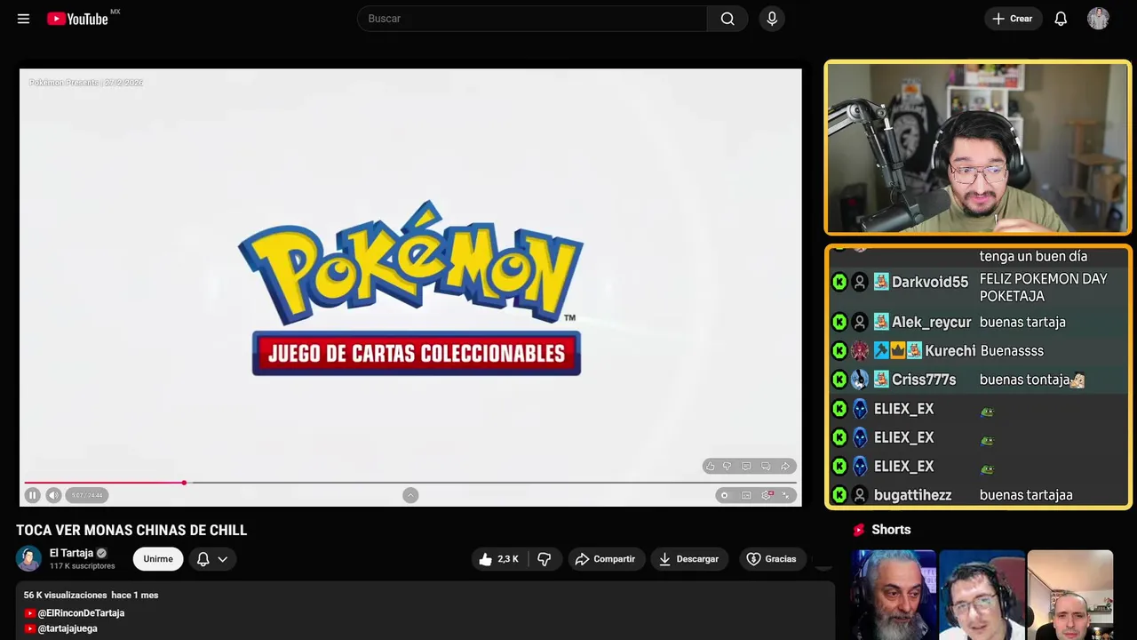This screenshot has width=1137, height=640.
Task: Open El Tartaja channel avatar
Action: 29,558
